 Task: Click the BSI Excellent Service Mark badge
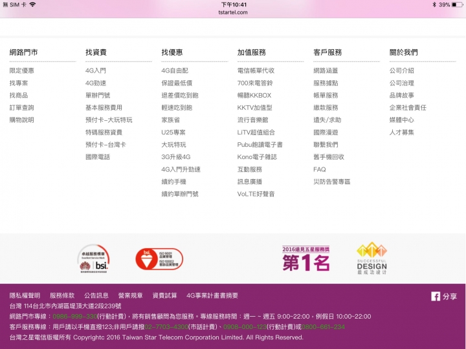(94, 259)
